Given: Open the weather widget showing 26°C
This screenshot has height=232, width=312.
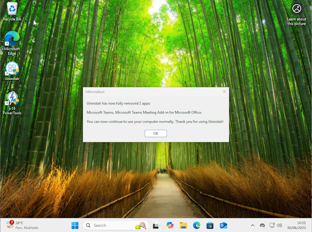Looking at the screenshot, I should pos(22,225).
